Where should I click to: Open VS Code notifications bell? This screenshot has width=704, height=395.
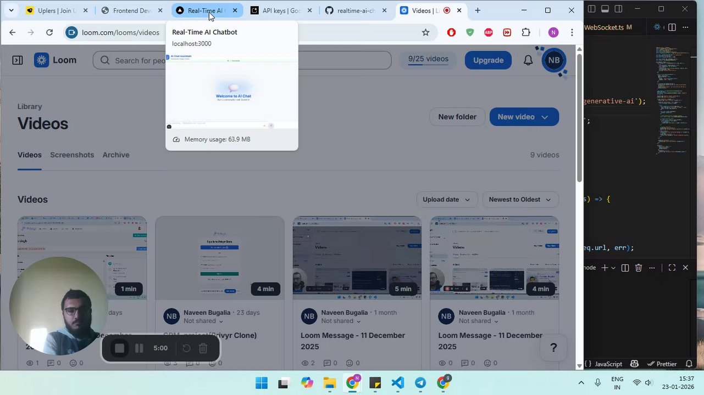(689, 364)
